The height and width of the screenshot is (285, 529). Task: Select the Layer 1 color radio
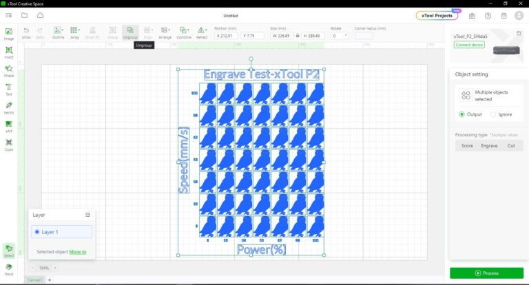coord(37,232)
